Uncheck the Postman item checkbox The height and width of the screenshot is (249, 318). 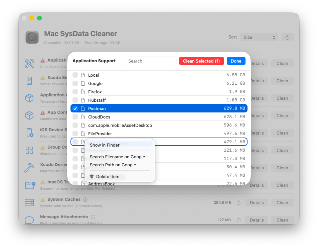[75, 108]
